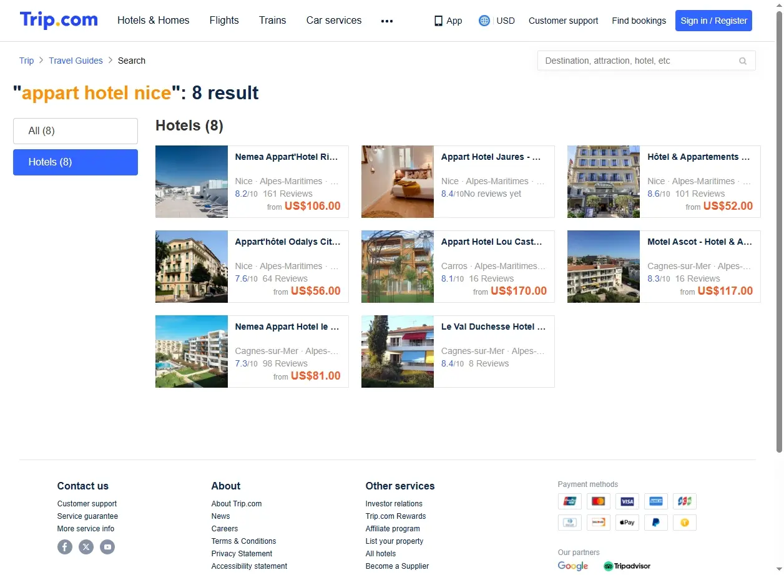Click the JCB payment icon
The image size is (784, 575).
(x=685, y=501)
